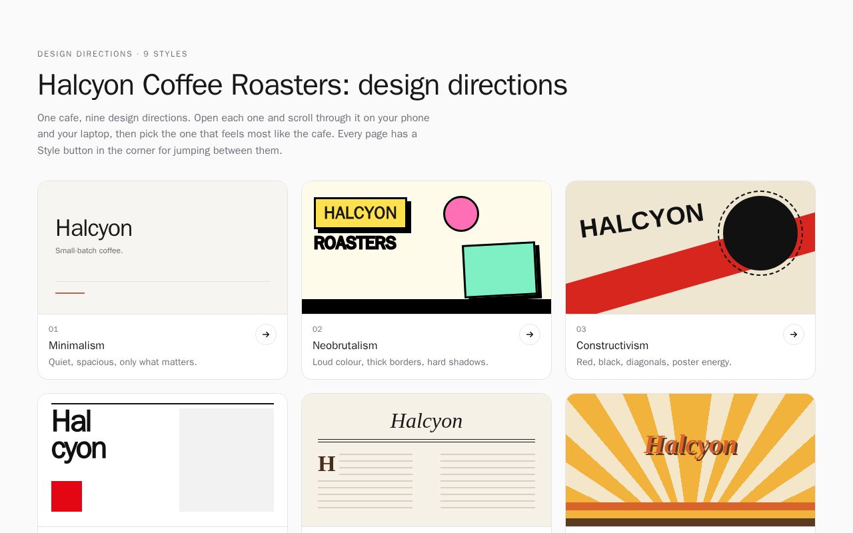Click the arrow icon on Constructivism card
The height and width of the screenshot is (533, 853).
coord(794,334)
